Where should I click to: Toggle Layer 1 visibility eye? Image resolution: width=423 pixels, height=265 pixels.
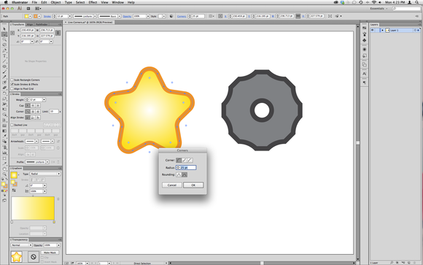[x=373, y=30]
